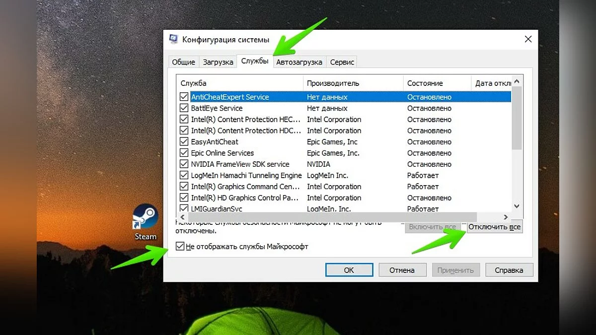
Task: Close the Конфигурация системы window
Action: pyautogui.click(x=528, y=39)
